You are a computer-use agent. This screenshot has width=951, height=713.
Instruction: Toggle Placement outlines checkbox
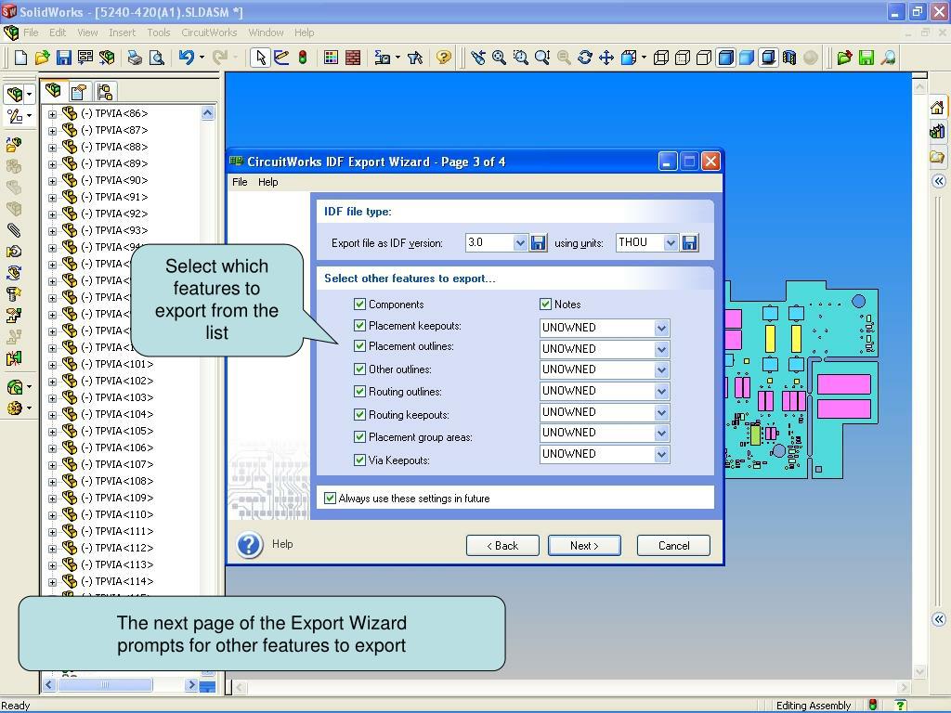tap(359, 346)
